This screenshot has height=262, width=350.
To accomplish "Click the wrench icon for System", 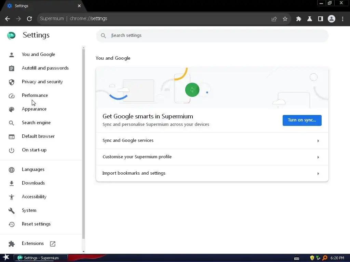I will [x=12, y=210].
